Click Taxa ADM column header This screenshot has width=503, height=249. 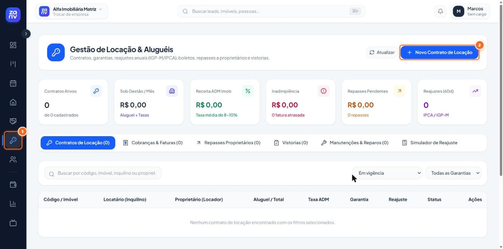pyautogui.click(x=318, y=199)
